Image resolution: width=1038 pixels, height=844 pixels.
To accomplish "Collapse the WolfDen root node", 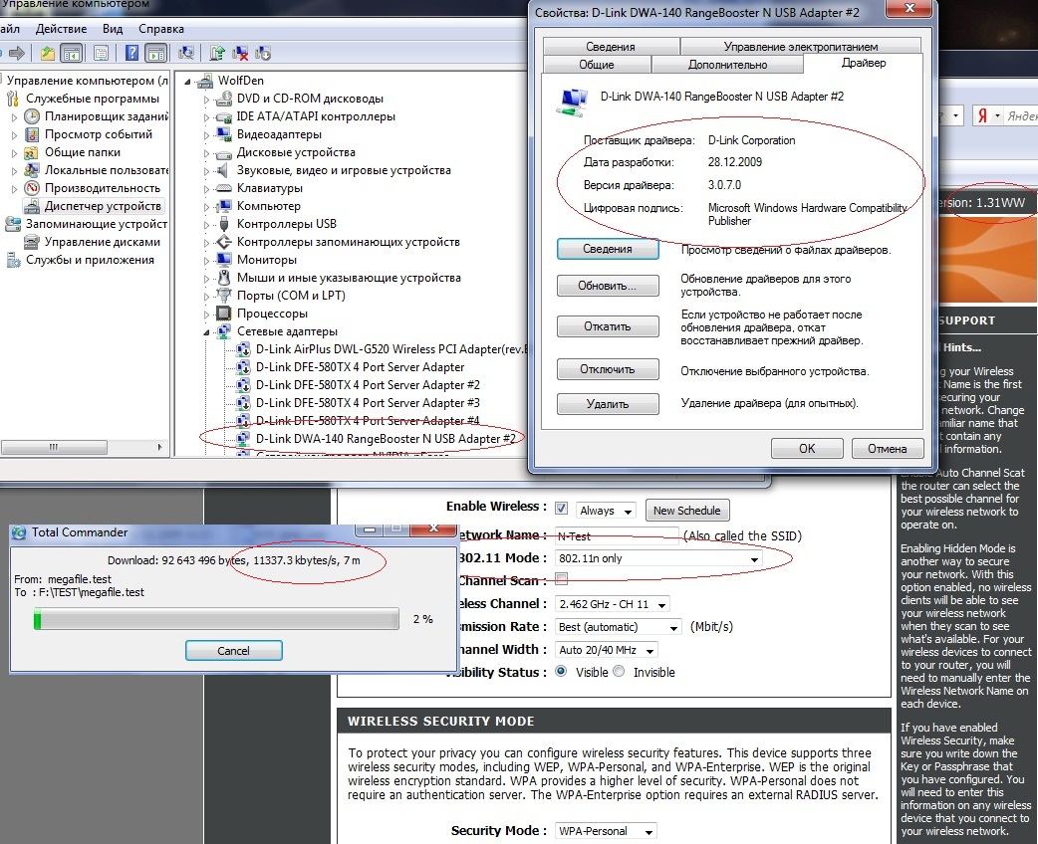I will click(x=187, y=82).
